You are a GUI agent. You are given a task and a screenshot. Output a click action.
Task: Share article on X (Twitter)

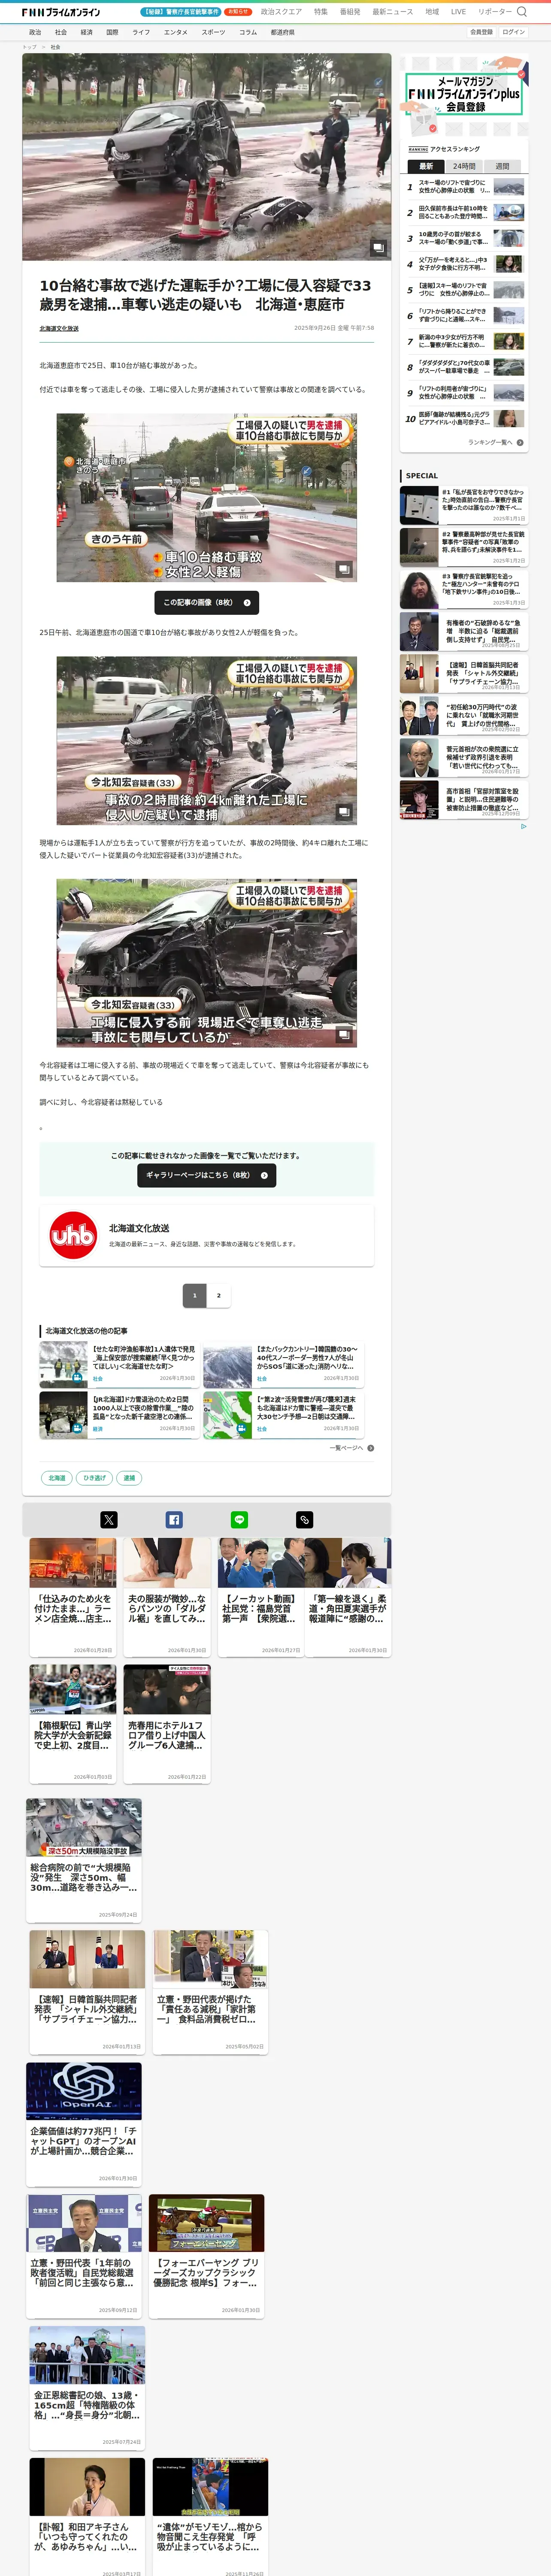(109, 1520)
